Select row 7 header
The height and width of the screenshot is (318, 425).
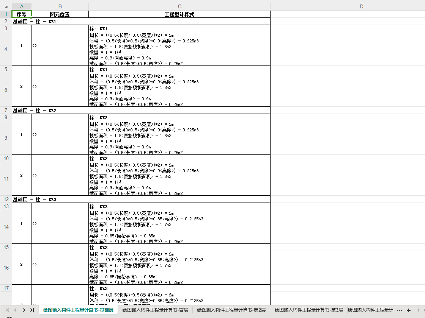[6, 110]
